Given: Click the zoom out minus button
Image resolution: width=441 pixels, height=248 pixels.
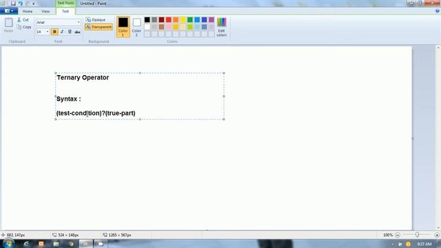Looking at the screenshot, I should coord(398,235).
